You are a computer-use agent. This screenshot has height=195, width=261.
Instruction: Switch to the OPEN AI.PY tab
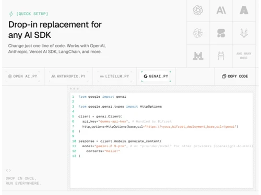(x=22, y=76)
